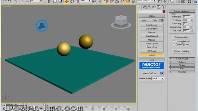Image resolution: width=198 pixels, height=111 pixels.
Task: Open the Material Editor
Action: pos(189,2)
